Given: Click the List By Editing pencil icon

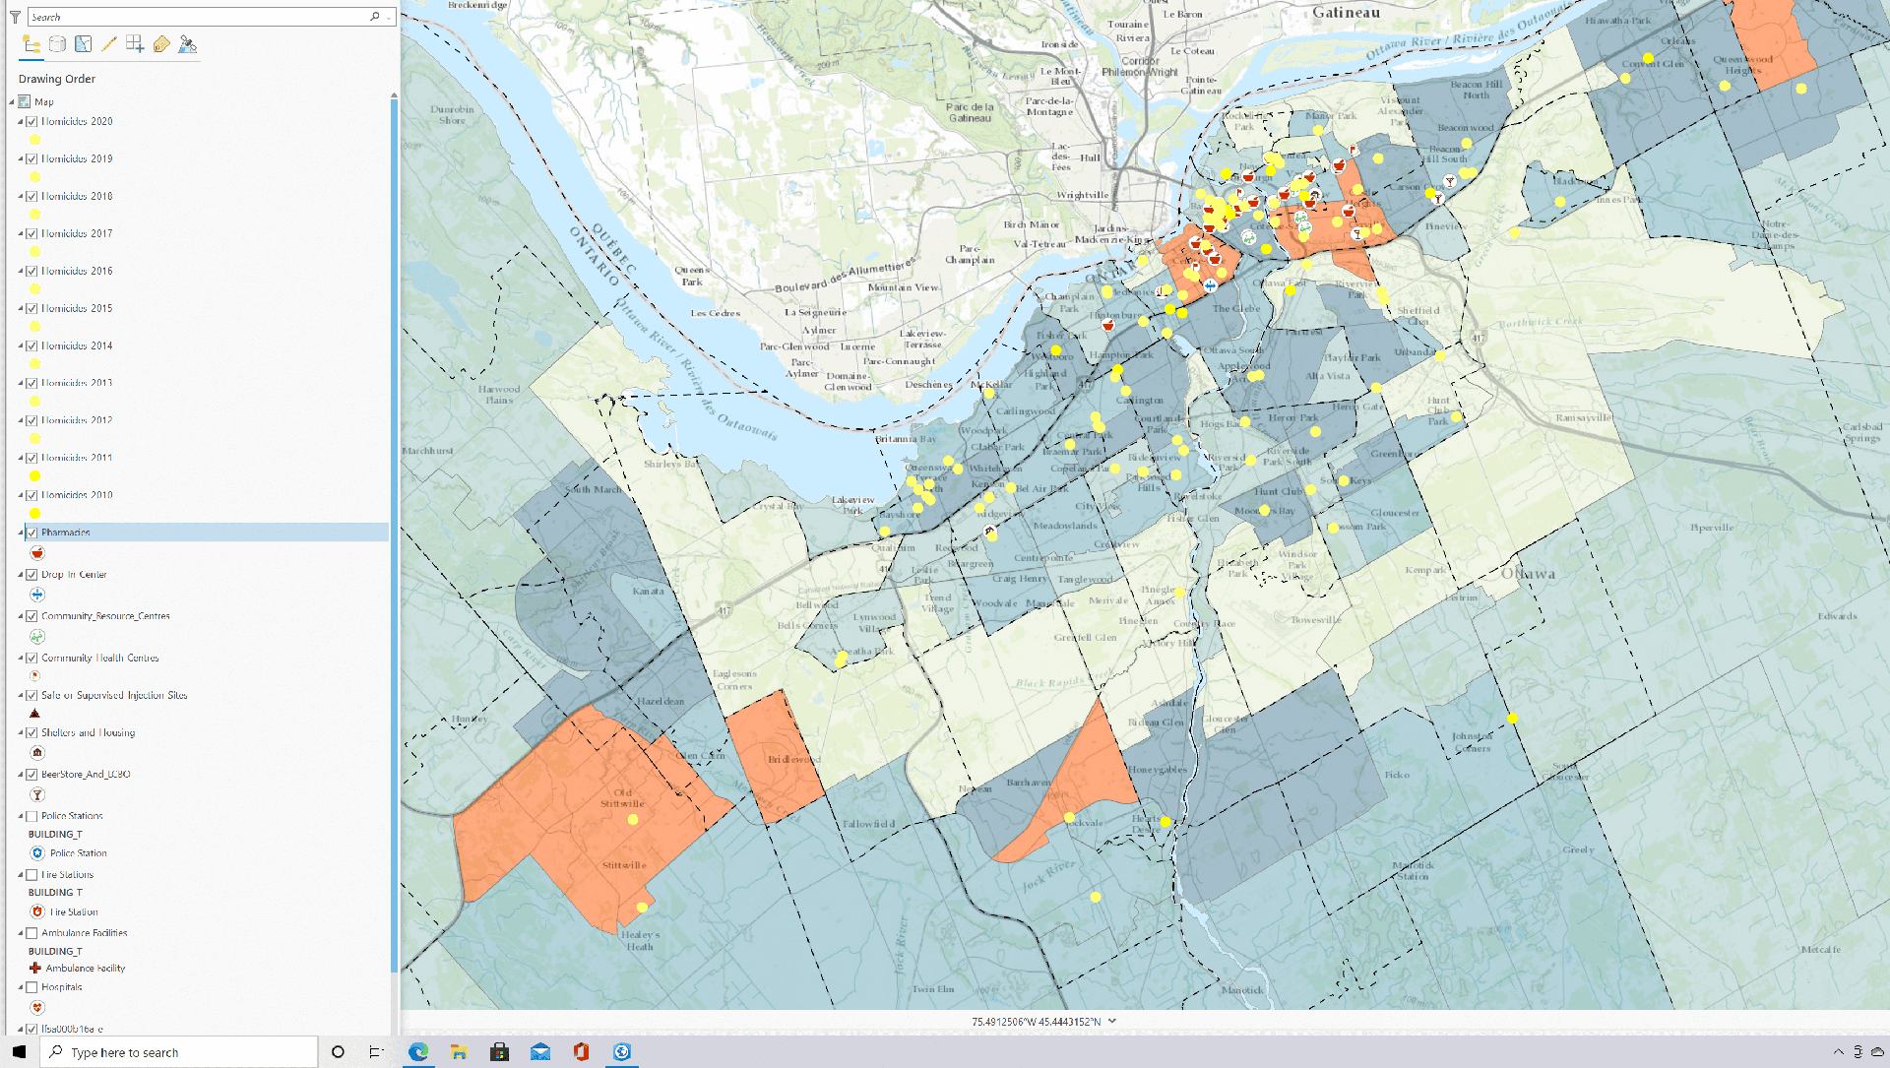Looking at the screenshot, I should click(x=109, y=44).
